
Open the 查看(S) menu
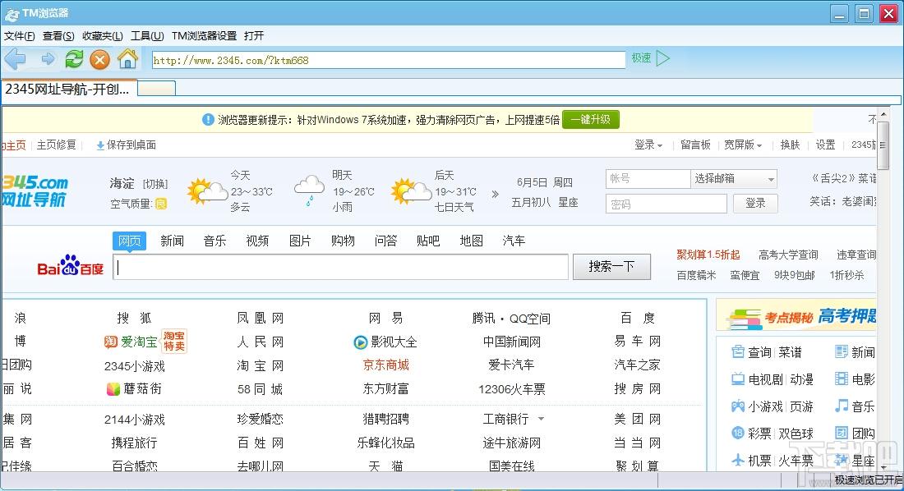[58, 36]
